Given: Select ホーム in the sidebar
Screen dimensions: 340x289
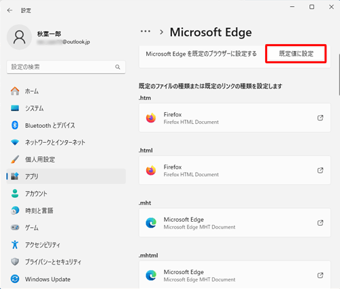Looking at the screenshot, I should point(66,91).
